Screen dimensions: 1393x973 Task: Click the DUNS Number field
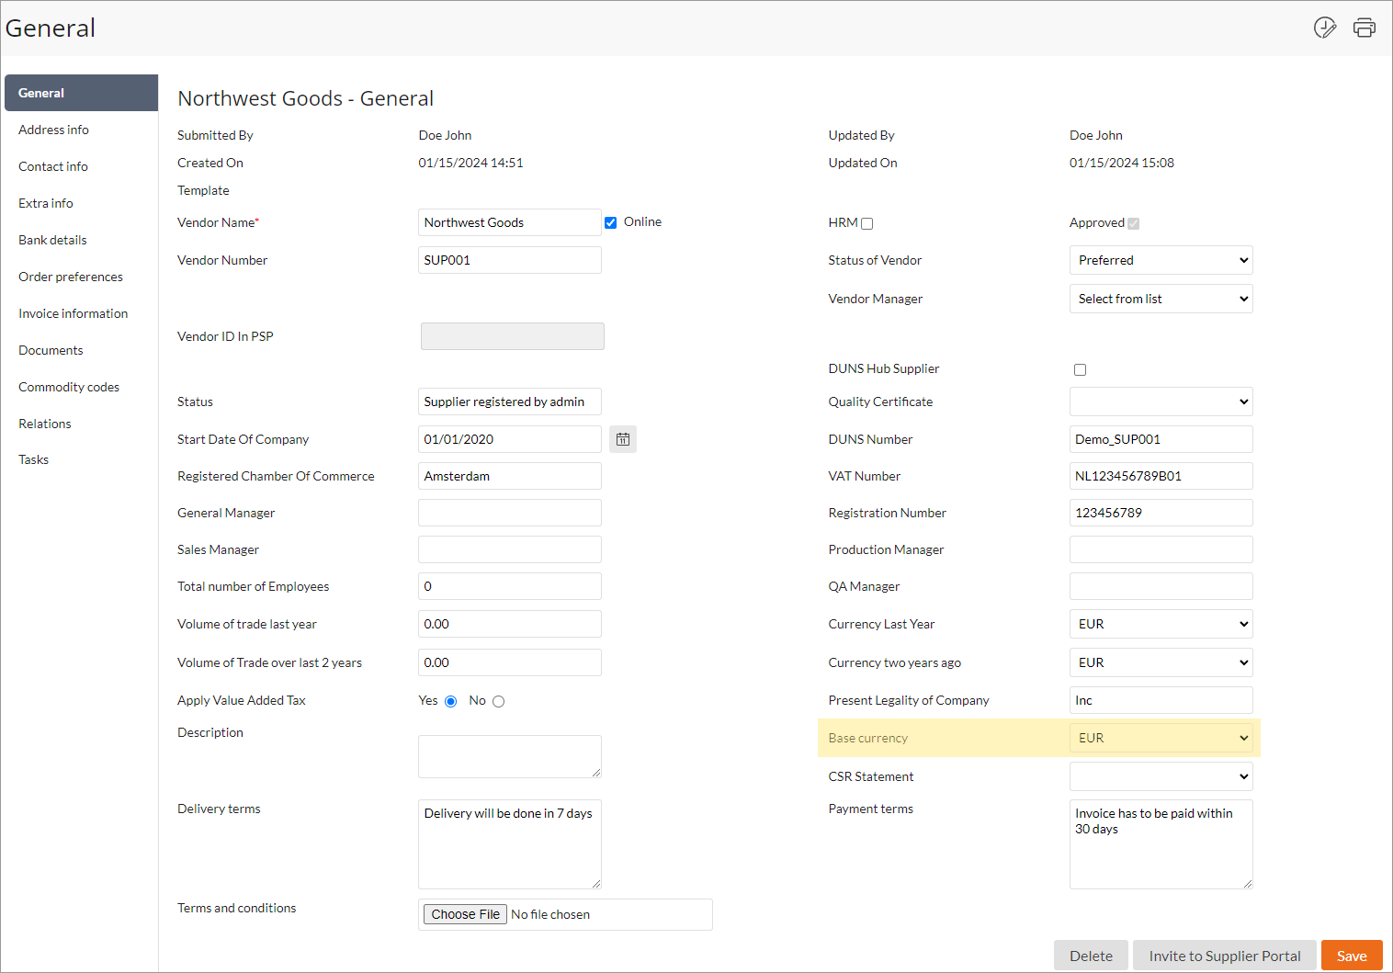1161,439
